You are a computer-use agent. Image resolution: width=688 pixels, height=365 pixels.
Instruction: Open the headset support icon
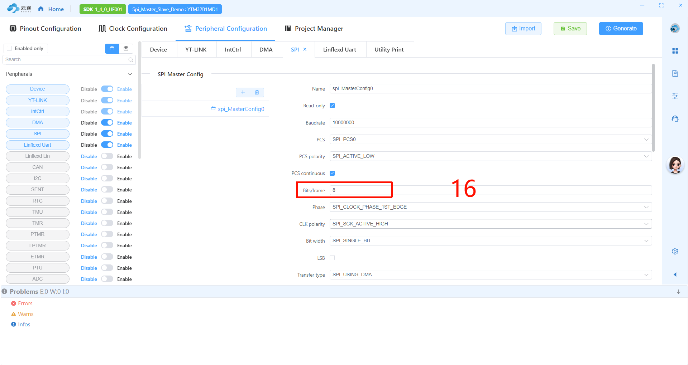pyautogui.click(x=675, y=119)
